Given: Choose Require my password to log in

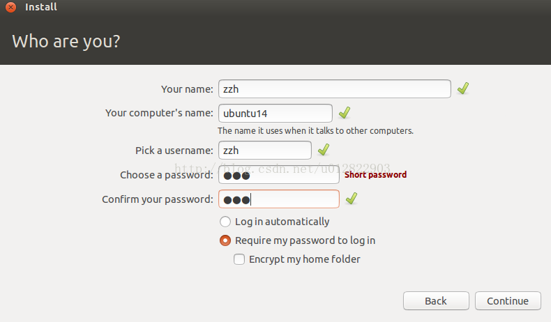Looking at the screenshot, I should tap(225, 240).
